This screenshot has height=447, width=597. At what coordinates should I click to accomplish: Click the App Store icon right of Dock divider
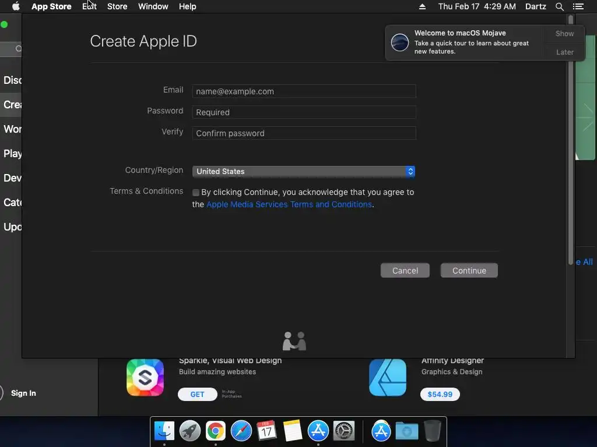381,431
